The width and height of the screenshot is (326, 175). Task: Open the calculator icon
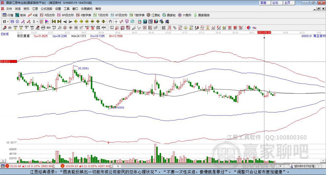pos(145,22)
